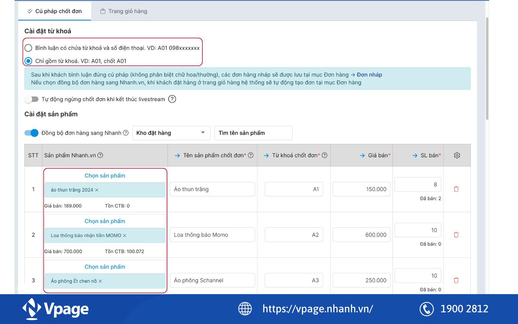Edit the 150.000 price field
The width and height of the screenshot is (518, 324).
(x=361, y=189)
